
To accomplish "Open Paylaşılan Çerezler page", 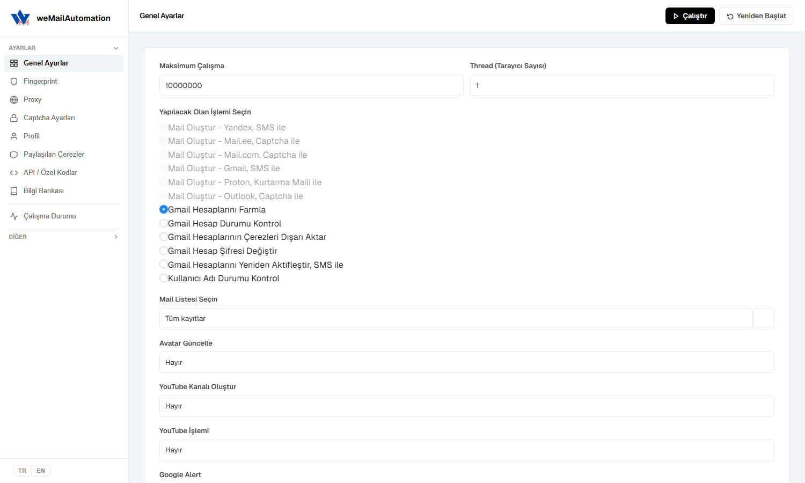I will pyautogui.click(x=64, y=155).
